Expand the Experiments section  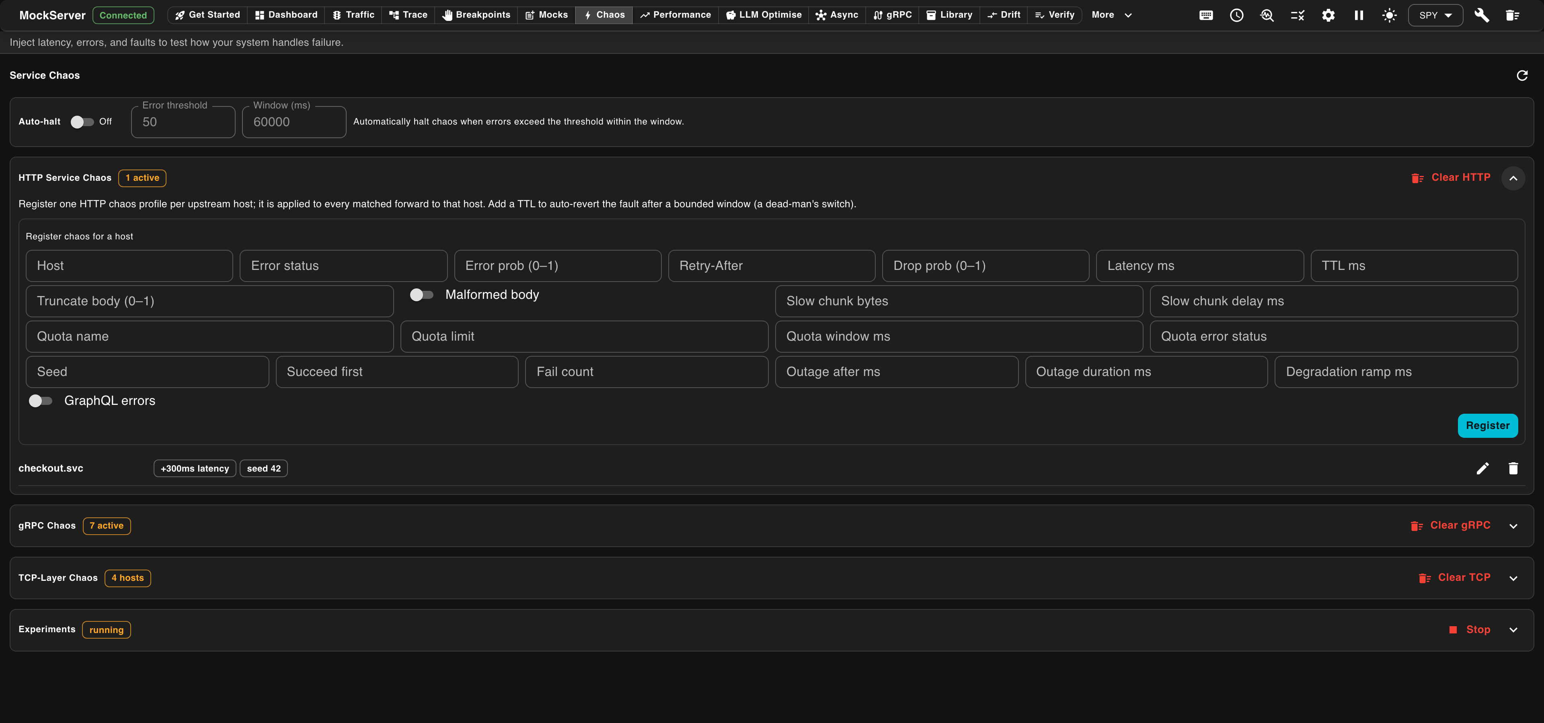(x=1513, y=630)
